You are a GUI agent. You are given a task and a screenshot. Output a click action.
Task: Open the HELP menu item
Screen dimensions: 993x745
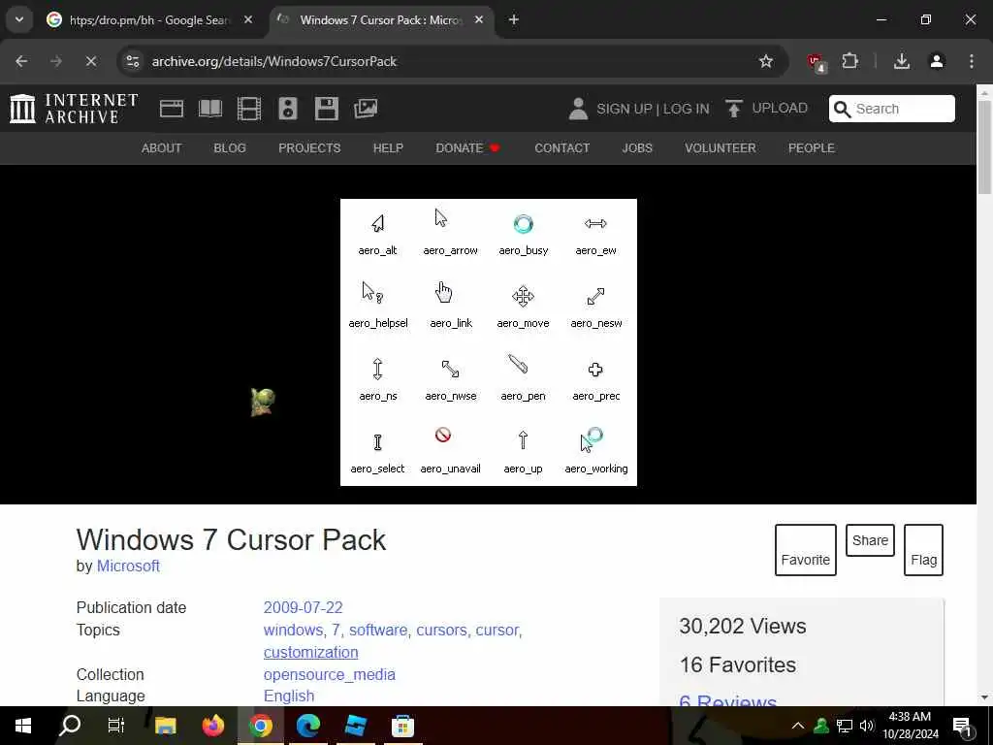[x=388, y=148]
